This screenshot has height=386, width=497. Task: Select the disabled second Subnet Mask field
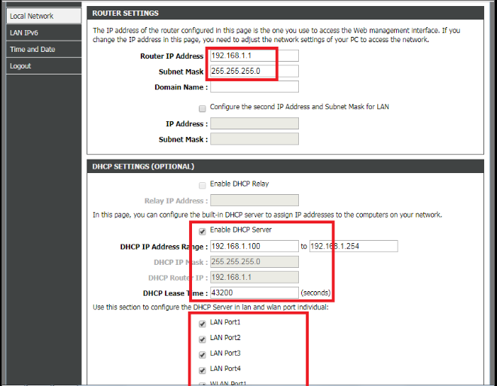pyautogui.click(x=255, y=139)
